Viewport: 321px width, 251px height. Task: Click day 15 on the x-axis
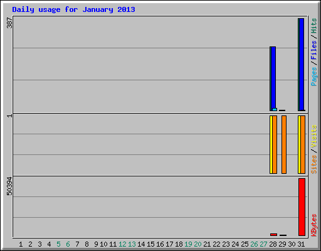(x=150, y=244)
